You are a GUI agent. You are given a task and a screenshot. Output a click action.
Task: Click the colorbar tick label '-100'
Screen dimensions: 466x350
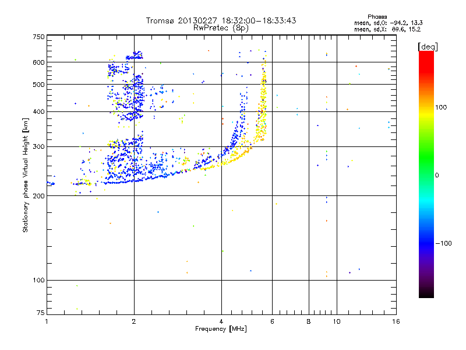pos(443,243)
